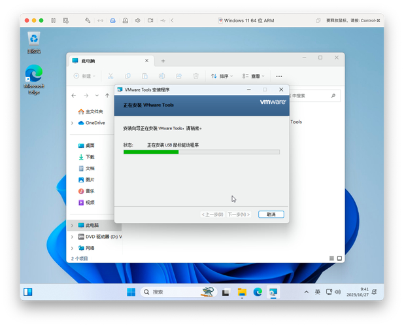This screenshot has height=327, width=404.
Task: Select 图片 in navigation pane
Action: tap(86, 180)
